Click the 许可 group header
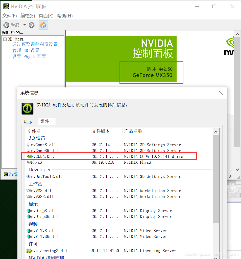This screenshot has width=241, height=259. tap(33, 244)
